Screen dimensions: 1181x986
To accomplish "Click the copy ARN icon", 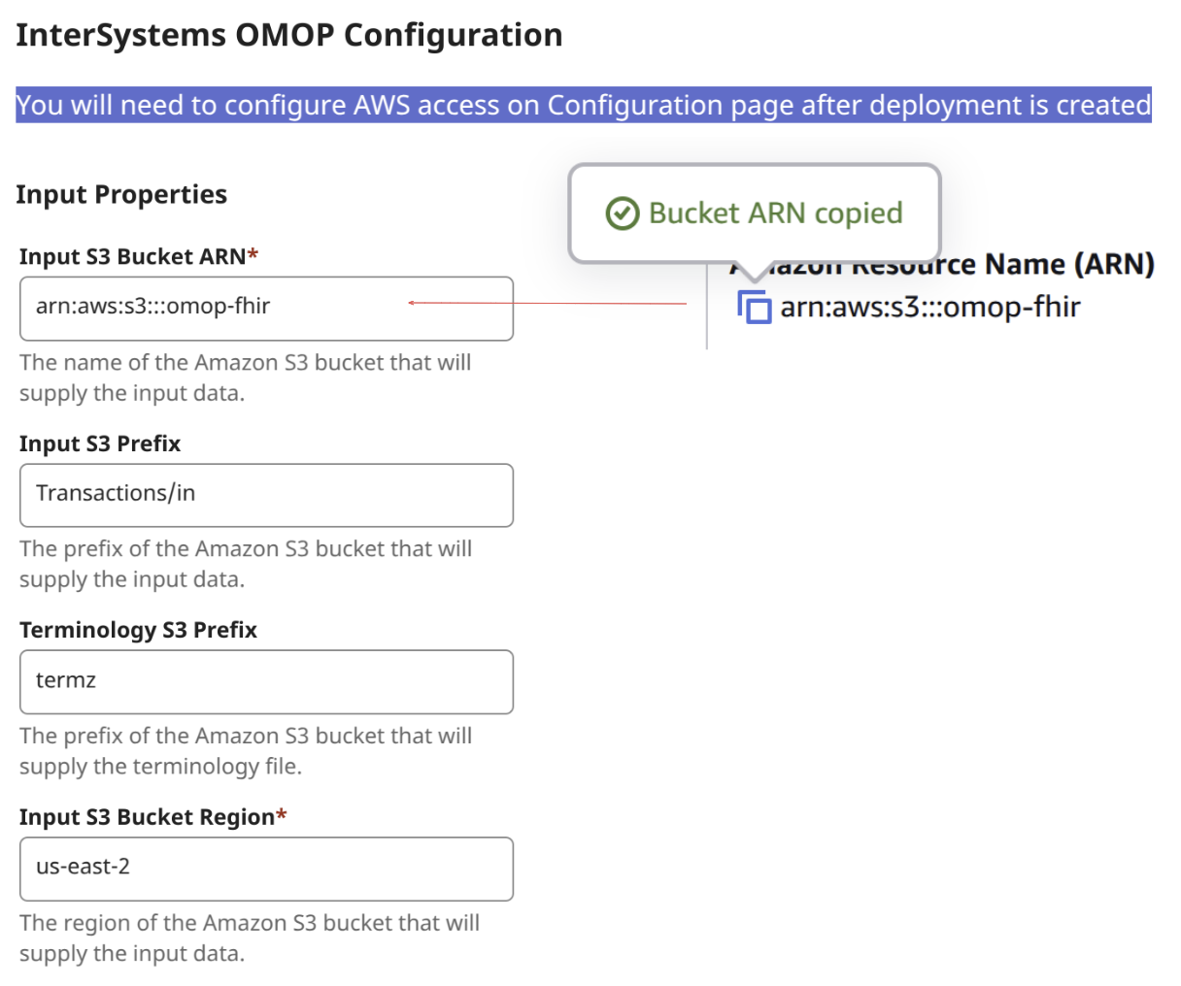I will click(x=755, y=307).
